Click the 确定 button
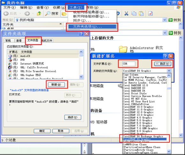 (x=42, y=131)
